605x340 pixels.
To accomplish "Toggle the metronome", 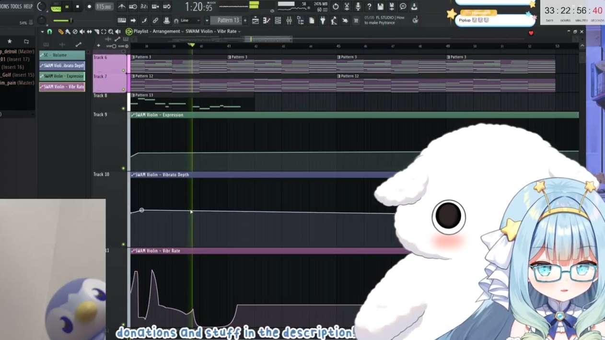I will click(x=122, y=7).
